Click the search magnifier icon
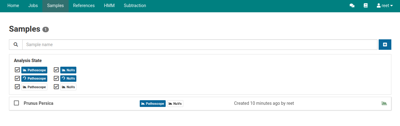The image size is (400, 126). click(x=16, y=45)
